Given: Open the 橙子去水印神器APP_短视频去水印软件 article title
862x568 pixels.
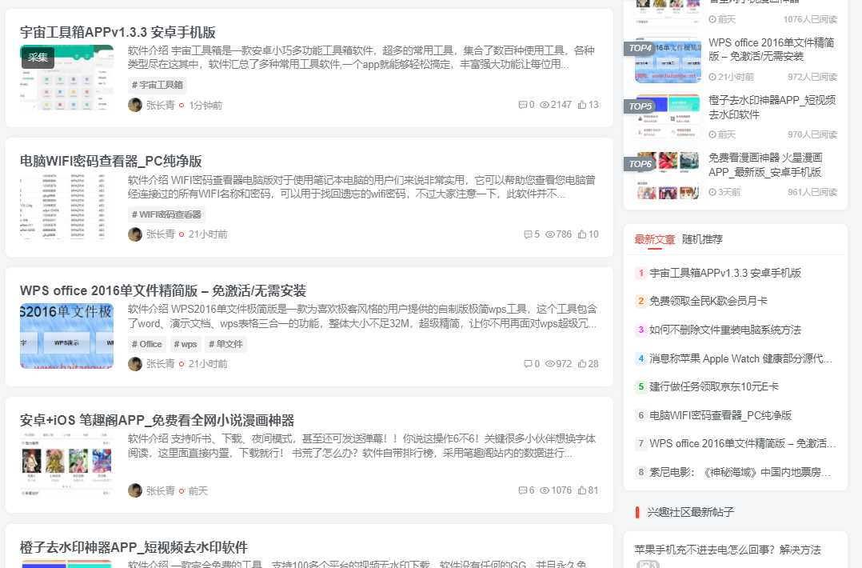Looking at the screenshot, I should [134, 547].
